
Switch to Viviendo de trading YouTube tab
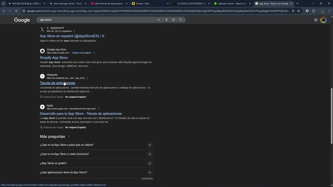109,4
